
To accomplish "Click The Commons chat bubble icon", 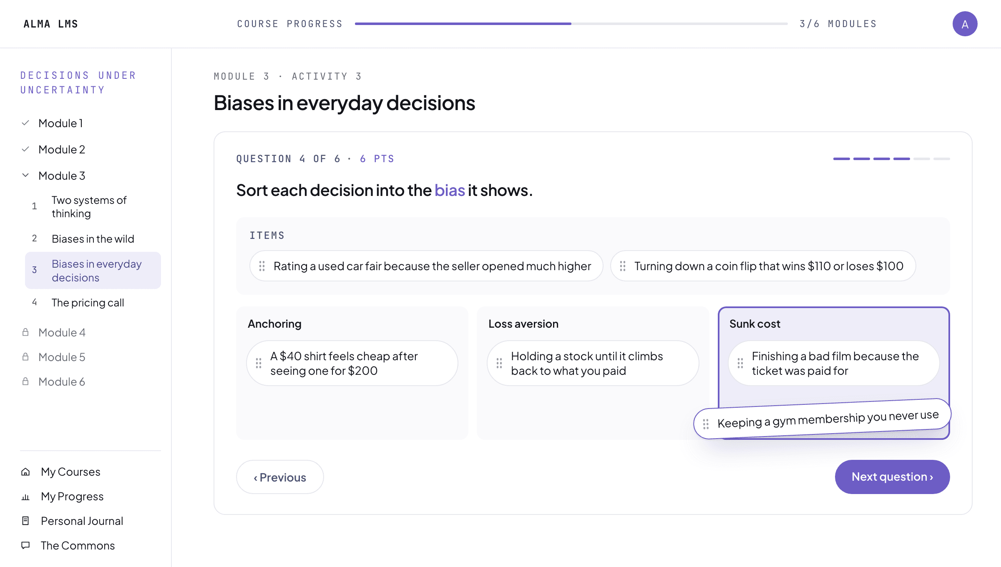I will click(25, 545).
